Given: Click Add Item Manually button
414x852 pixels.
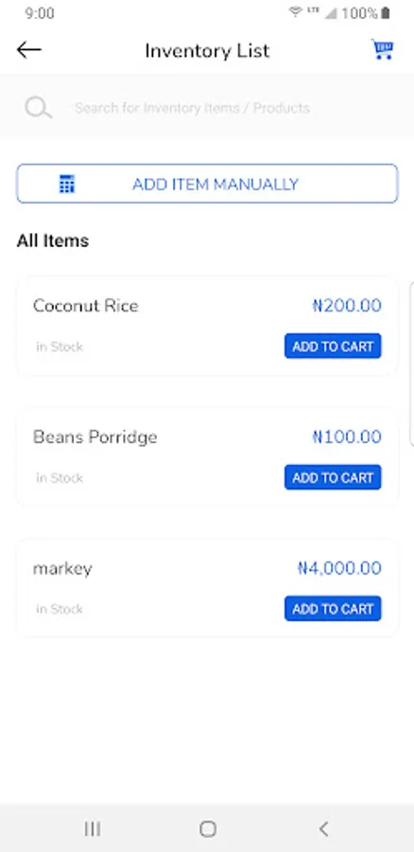Looking at the screenshot, I should click(207, 184).
